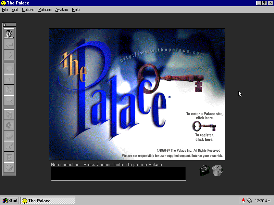The width and height of the screenshot is (274, 205).
Task: Open the Options menu
Action: (x=28, y=10)
